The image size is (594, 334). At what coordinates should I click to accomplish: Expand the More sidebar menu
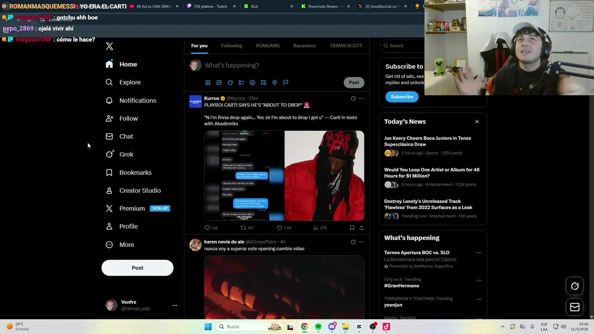(120, 244)
